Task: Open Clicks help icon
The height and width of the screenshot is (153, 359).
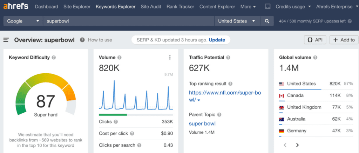Action: [116, 122]
